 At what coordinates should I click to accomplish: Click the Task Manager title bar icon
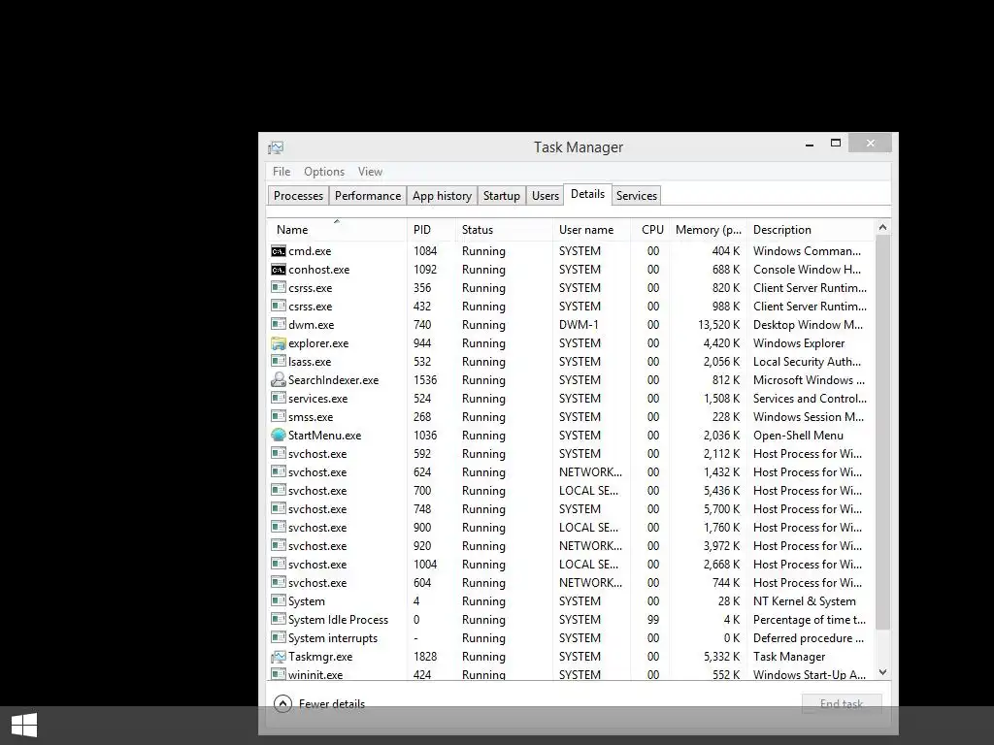point(276,147)
